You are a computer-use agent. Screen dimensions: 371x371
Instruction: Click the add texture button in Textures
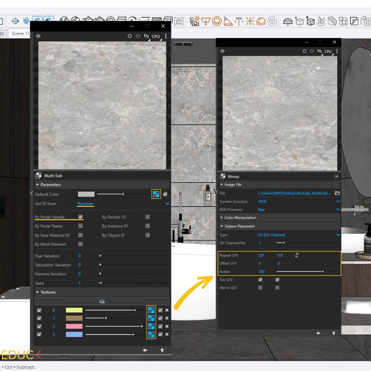click(102, 301)
